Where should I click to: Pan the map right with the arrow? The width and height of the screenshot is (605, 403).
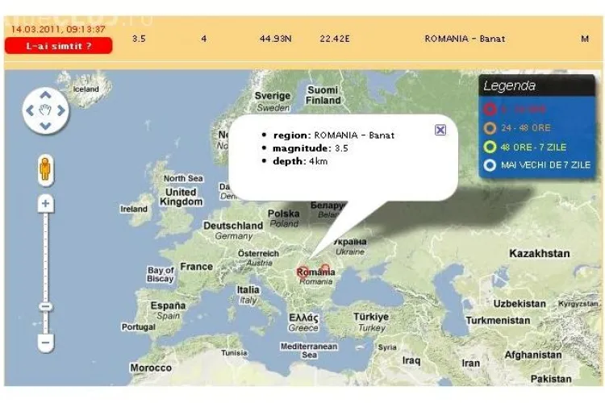pos(61,110)
